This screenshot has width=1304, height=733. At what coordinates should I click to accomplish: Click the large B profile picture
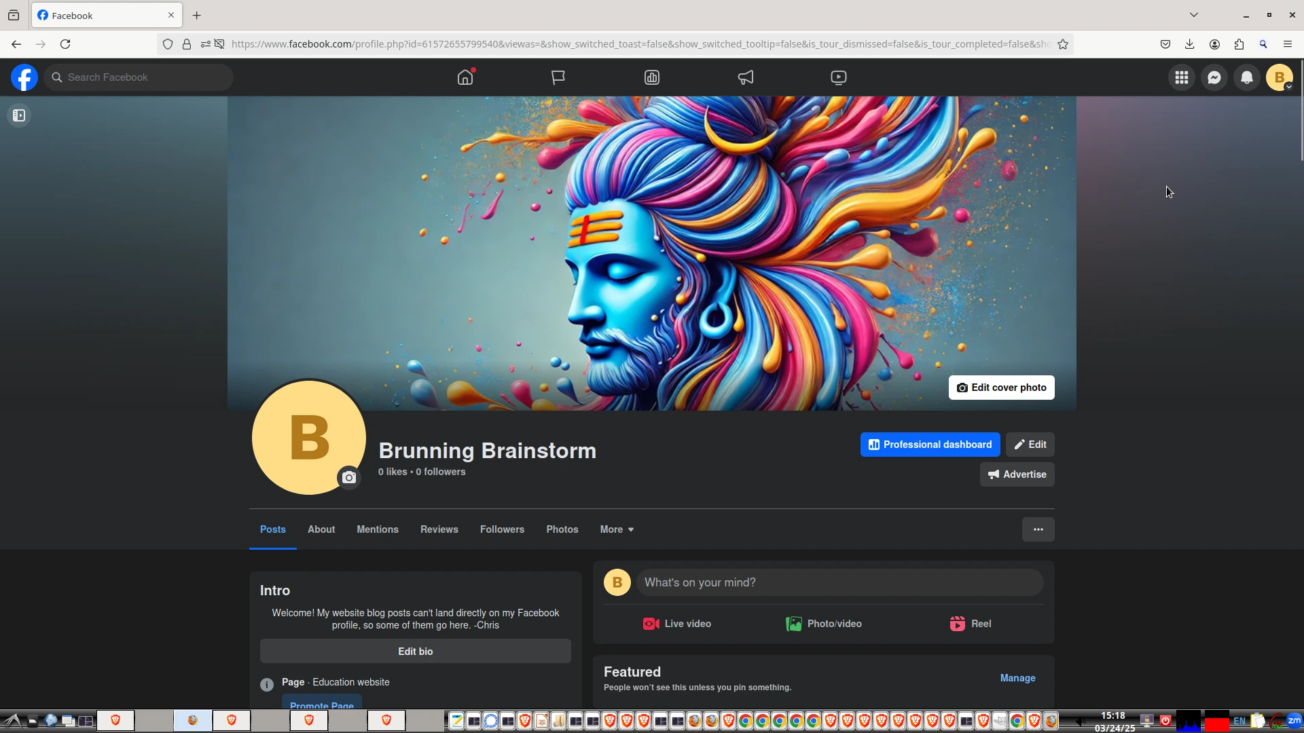click(x=309, y=438)
